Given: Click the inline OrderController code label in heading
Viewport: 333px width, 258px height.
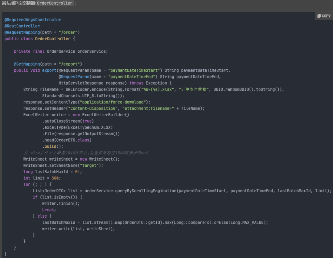Looking at the screenshot, I should tap(55, 3).
